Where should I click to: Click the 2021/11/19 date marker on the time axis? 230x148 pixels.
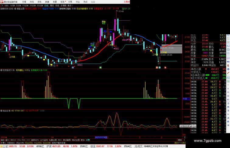101,137
